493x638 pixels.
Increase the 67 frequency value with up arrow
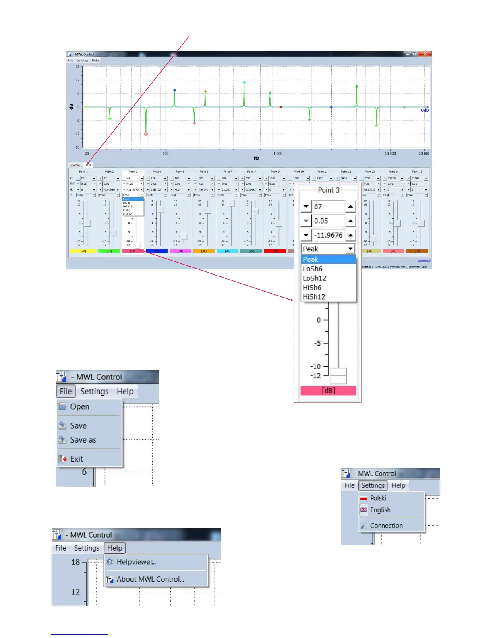[350, 207]
